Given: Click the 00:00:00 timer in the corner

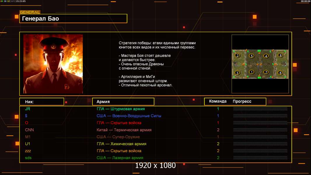Looking at the screenshot, I should click(305, 1).
